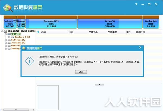Minimize the 数据恢复精灵 window
The image size is (163, 111).
[143, 5]
